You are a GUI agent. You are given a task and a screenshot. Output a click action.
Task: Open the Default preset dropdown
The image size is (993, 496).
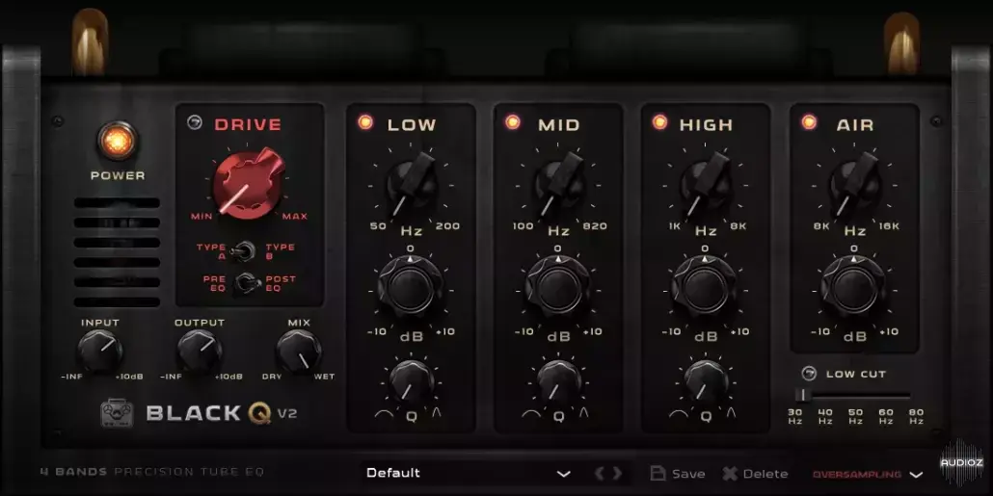click(468, 473)
